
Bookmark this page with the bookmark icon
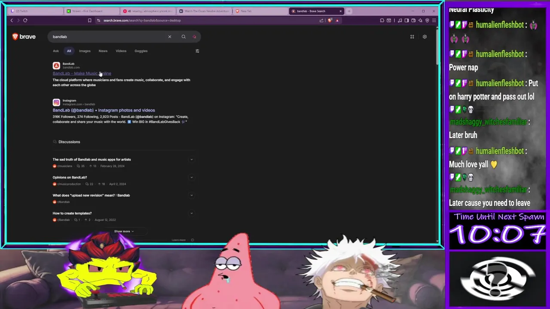click(x=89, y=20)
